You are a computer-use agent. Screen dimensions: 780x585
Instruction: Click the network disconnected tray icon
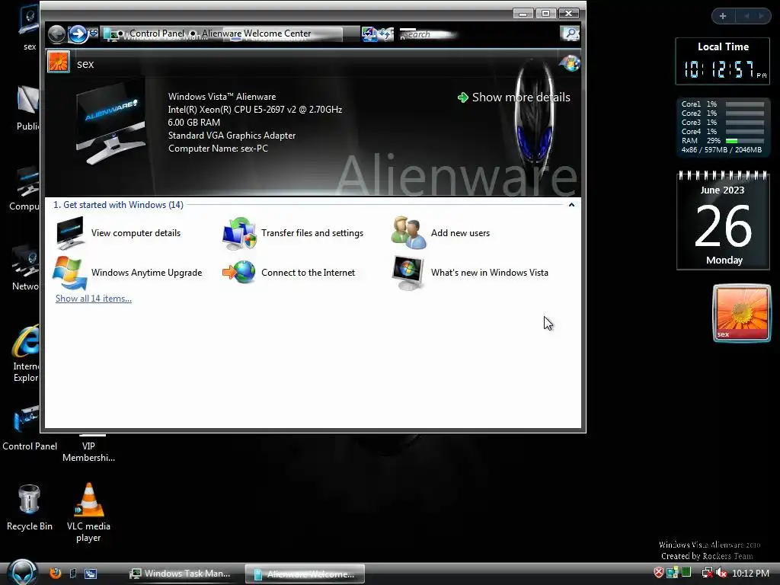[x=707, y=573]
